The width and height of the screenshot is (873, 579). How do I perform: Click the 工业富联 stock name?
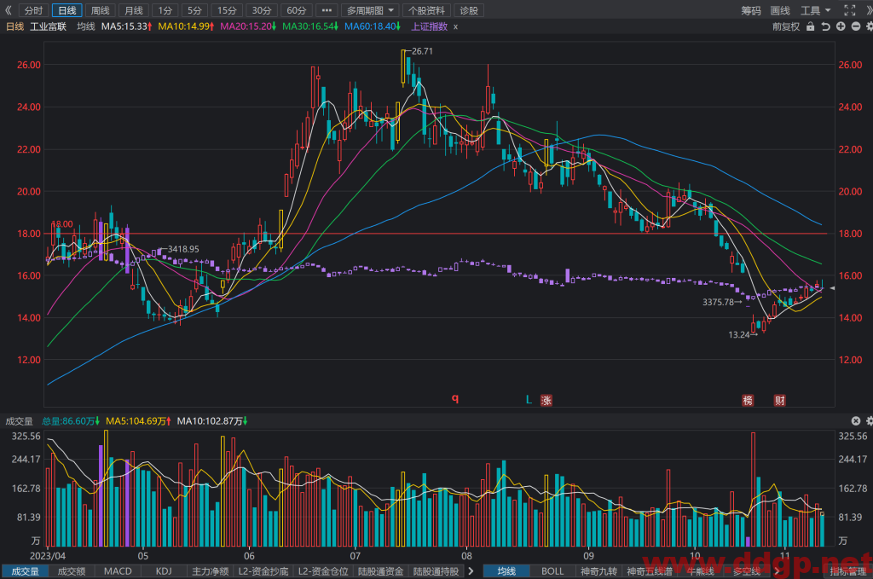coord(48,26)
